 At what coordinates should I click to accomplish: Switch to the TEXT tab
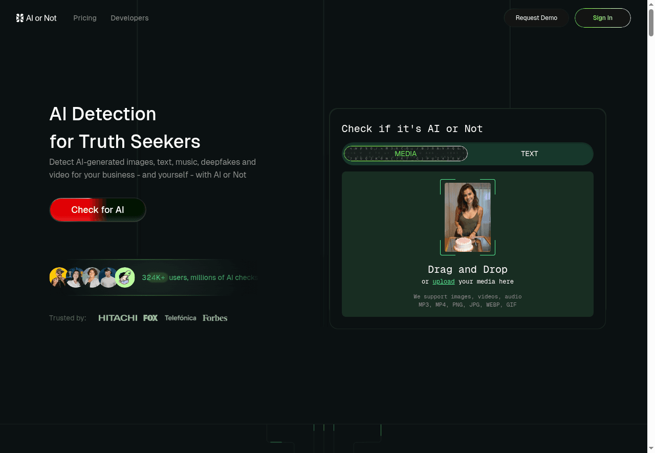tap(529, 154)
